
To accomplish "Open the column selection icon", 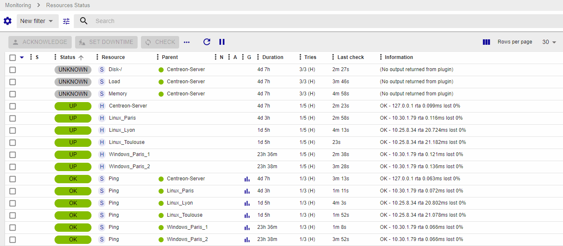I will pos(486,42).
